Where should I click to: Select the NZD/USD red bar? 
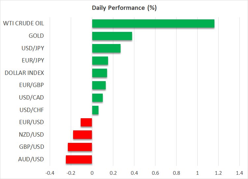pos(82,135)
